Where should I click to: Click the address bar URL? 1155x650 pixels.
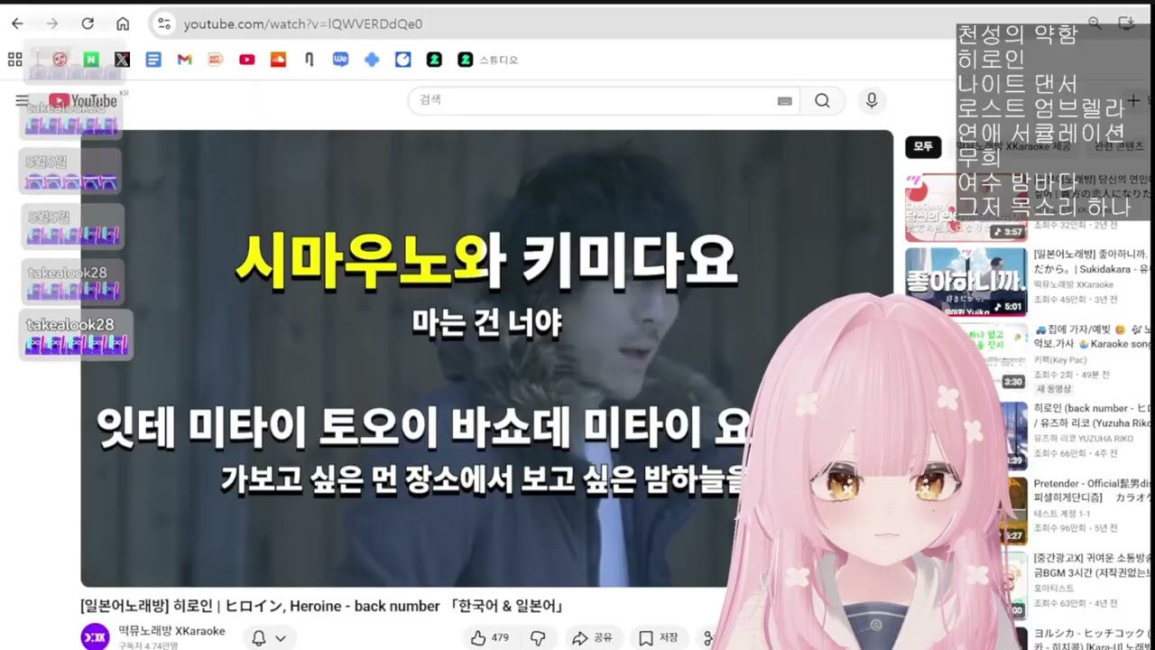click(x=302, y=24)
